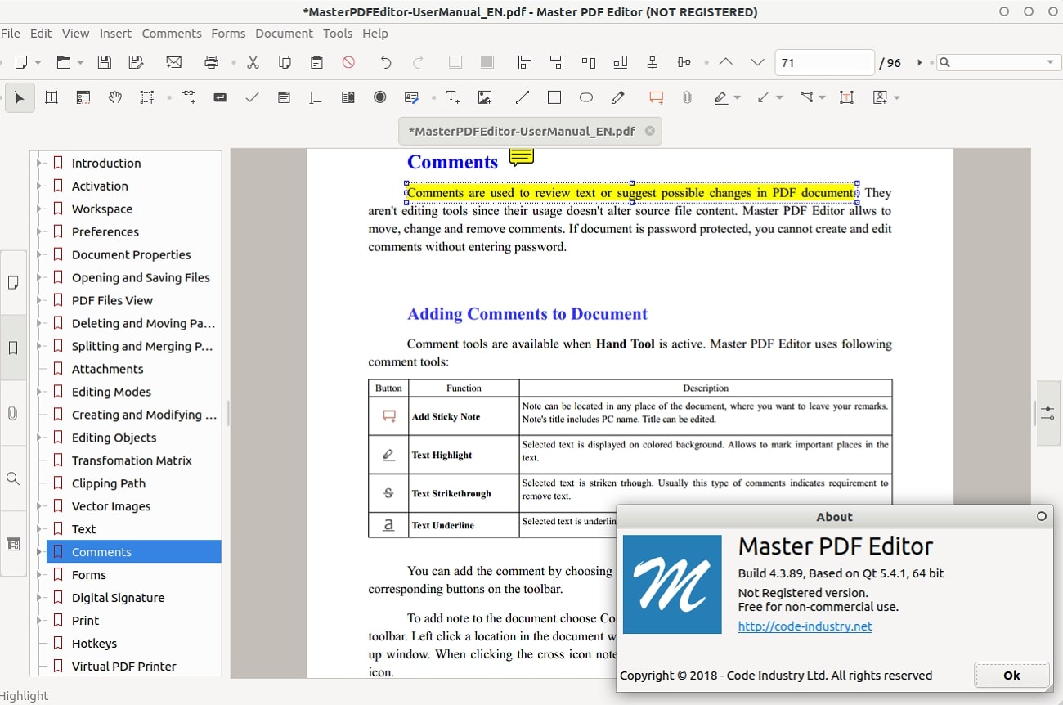Toggle the Object Inspector right panel
This screenshot has height=705, width=1063.
pyautogui.click(x=1047, y=413)
